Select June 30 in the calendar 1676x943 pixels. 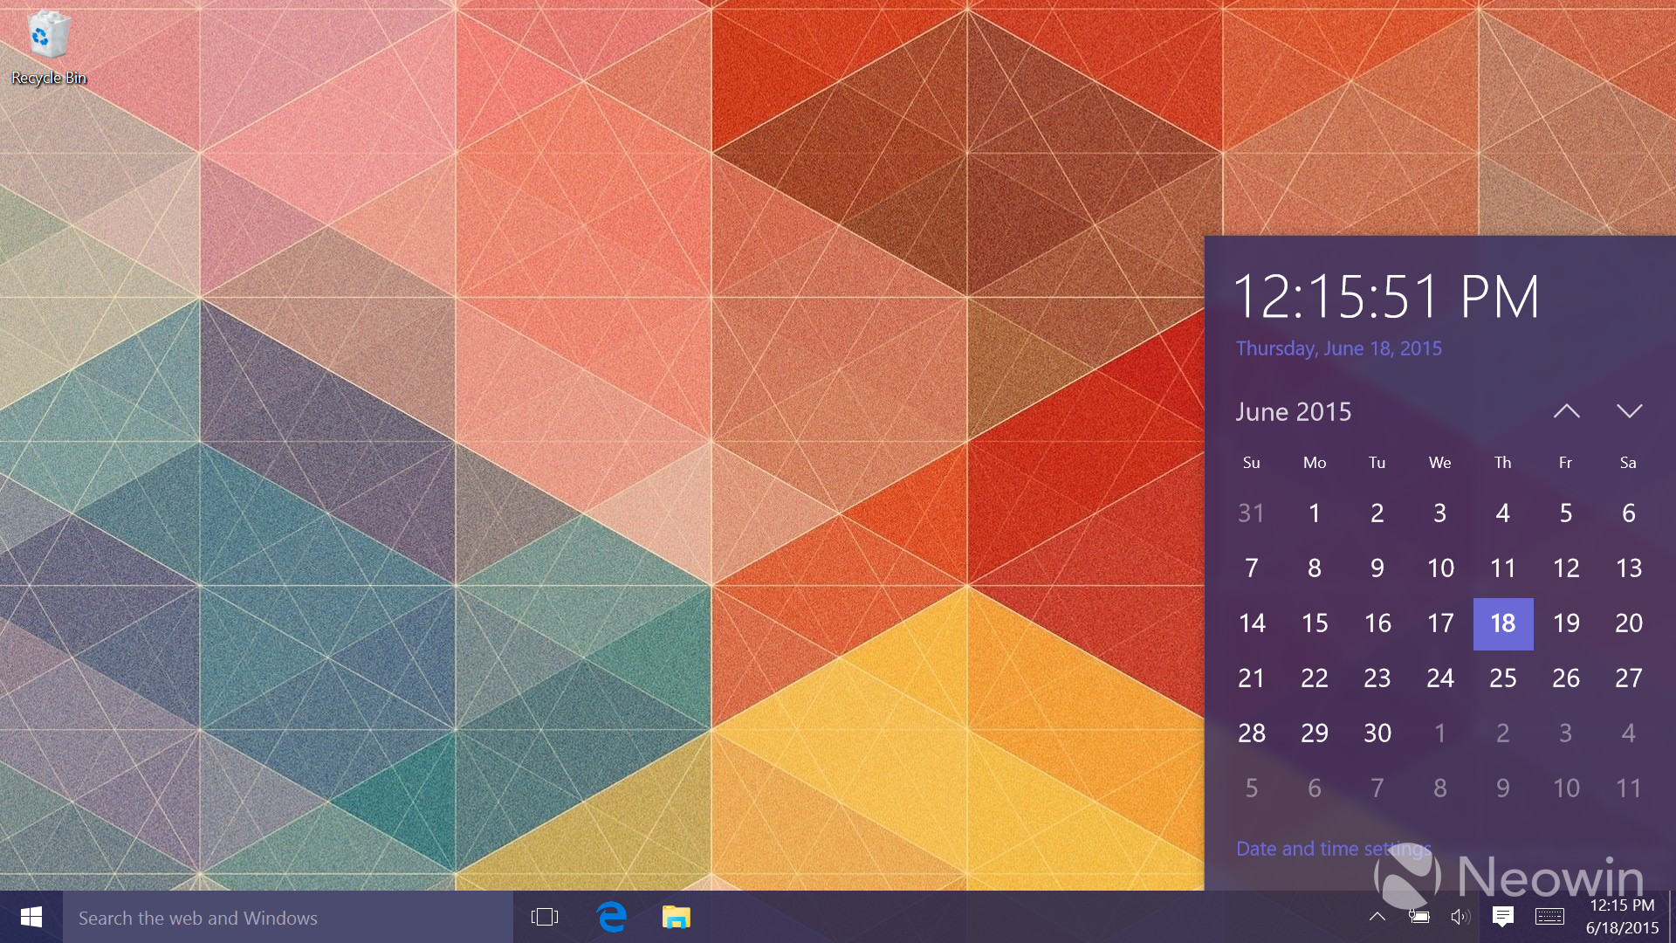(1377, 733)
